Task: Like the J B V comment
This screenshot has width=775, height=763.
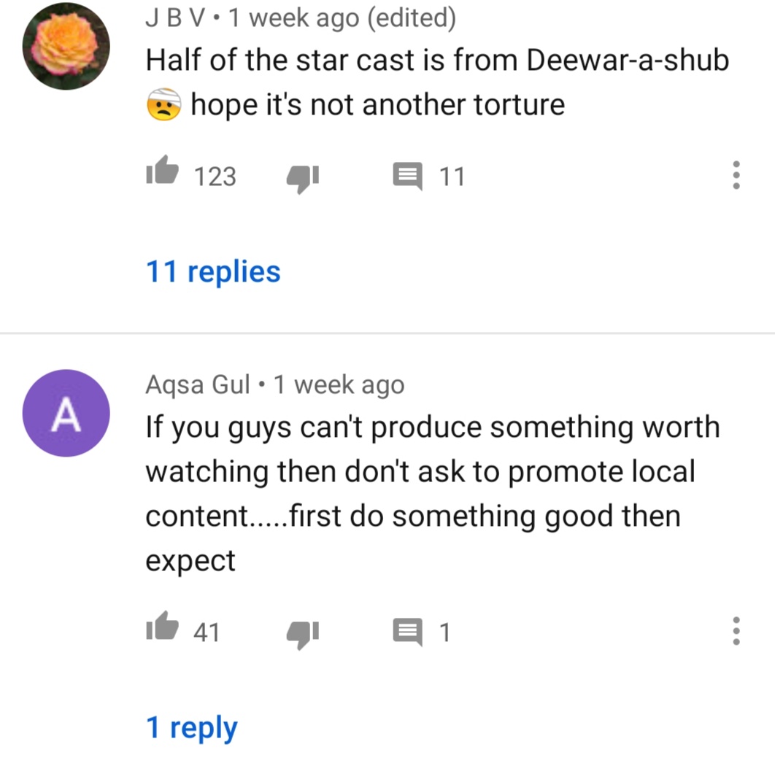Action: [162, 170]
